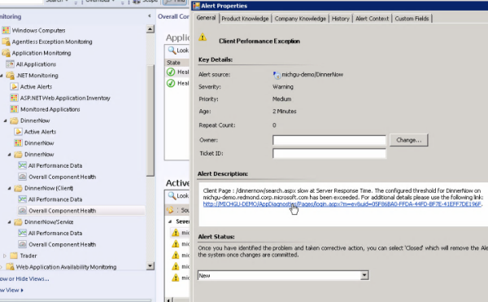Select the third warning alert row icon

[x=176, y=255]
